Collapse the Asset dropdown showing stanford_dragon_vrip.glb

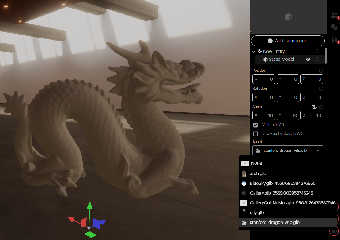pos(288,151)
